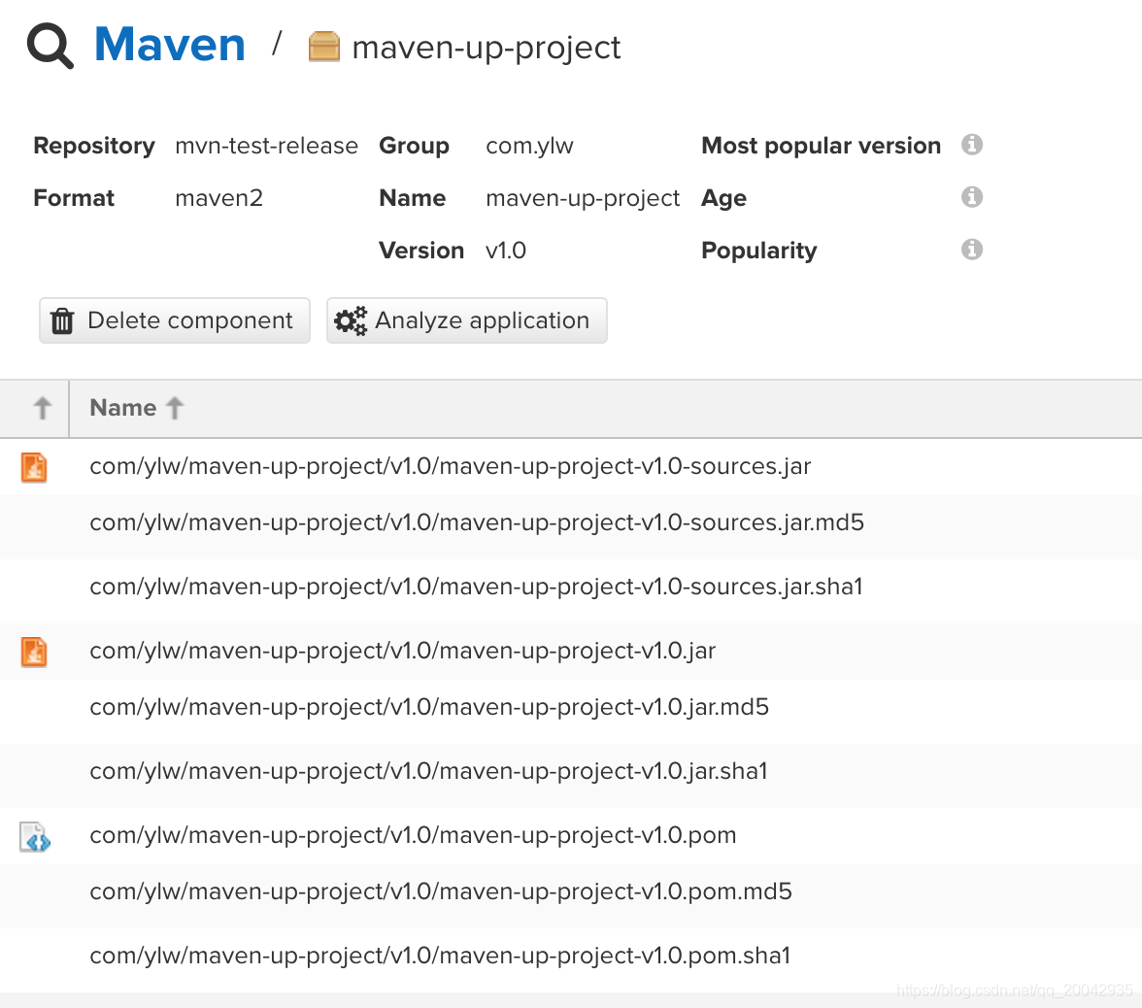Click the search magnifier icon
This screenshot has height=1008, width=1142.
click(50, 46)
